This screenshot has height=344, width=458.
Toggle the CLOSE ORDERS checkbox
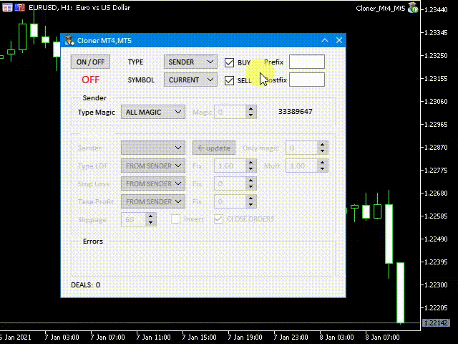(x=218, y=219)
